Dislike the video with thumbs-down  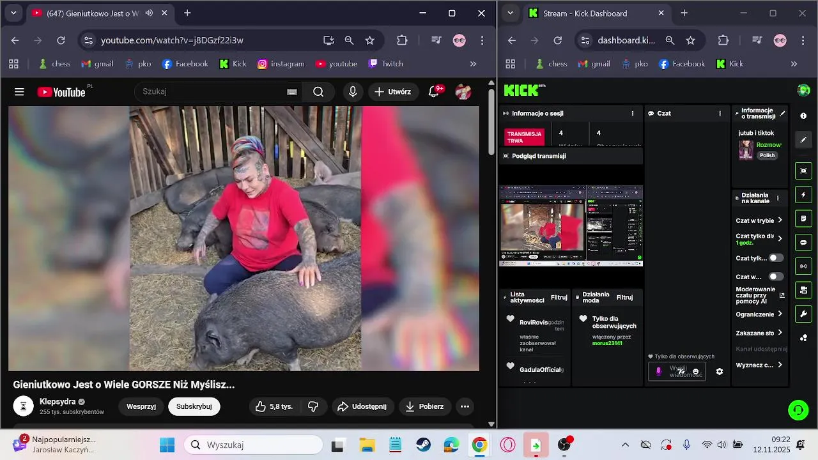(x=313, y=406)
